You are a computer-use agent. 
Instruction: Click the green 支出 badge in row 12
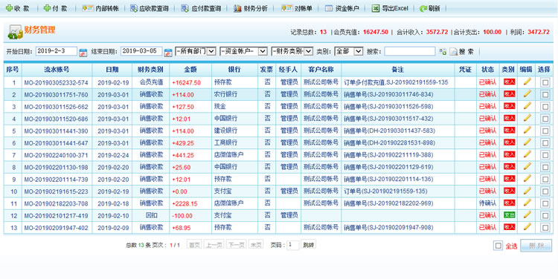(509, 215)
